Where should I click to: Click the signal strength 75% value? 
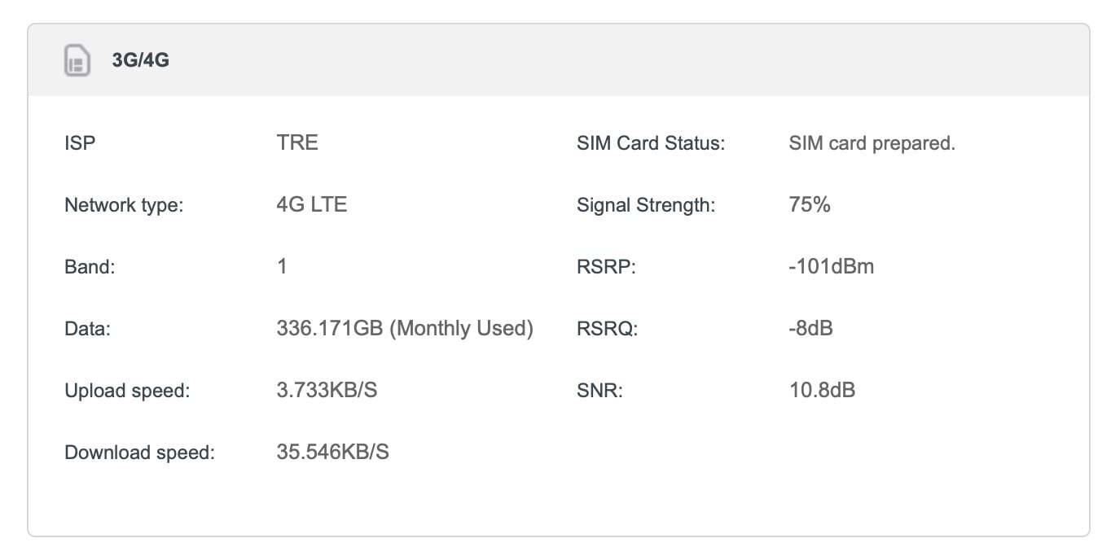tap(809, 205)
